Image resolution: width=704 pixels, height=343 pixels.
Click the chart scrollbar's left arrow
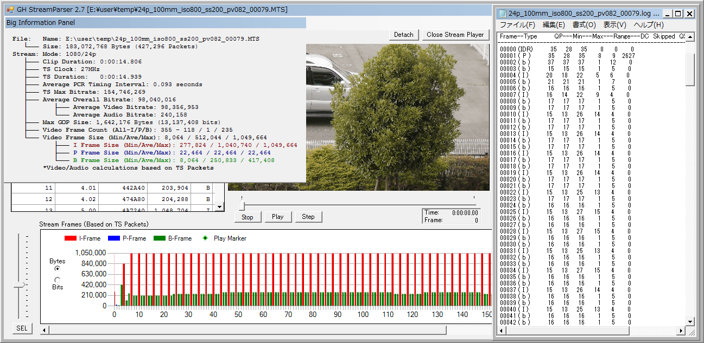point(45,330)
